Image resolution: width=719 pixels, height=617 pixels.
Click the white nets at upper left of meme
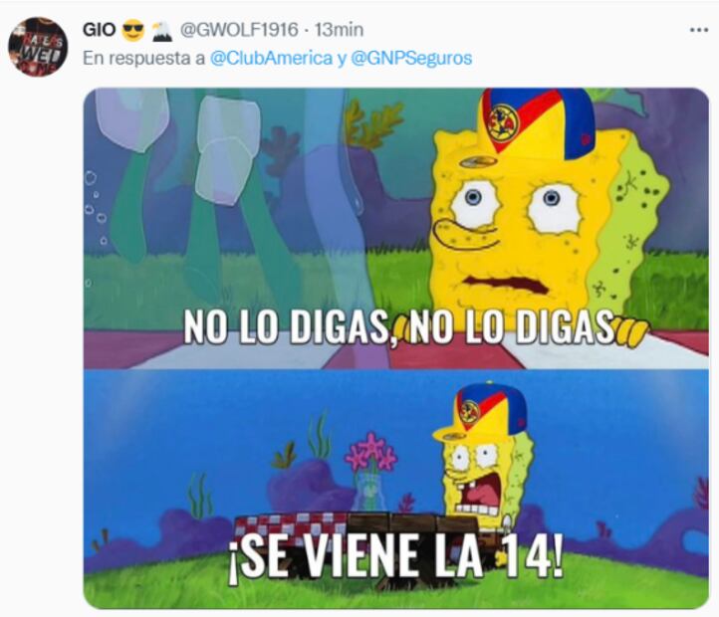point(179,144)
